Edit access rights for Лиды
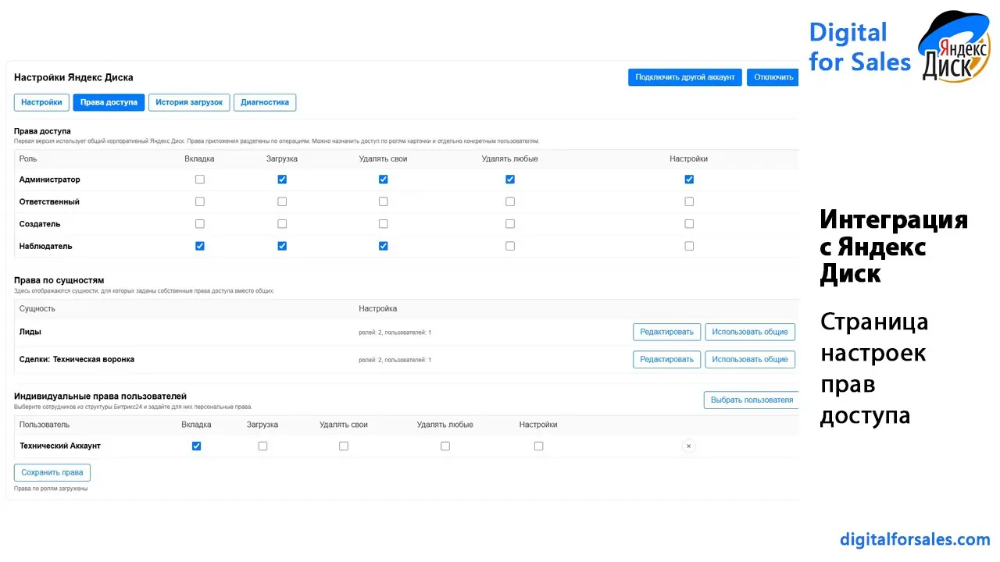 tap(666, 332)
